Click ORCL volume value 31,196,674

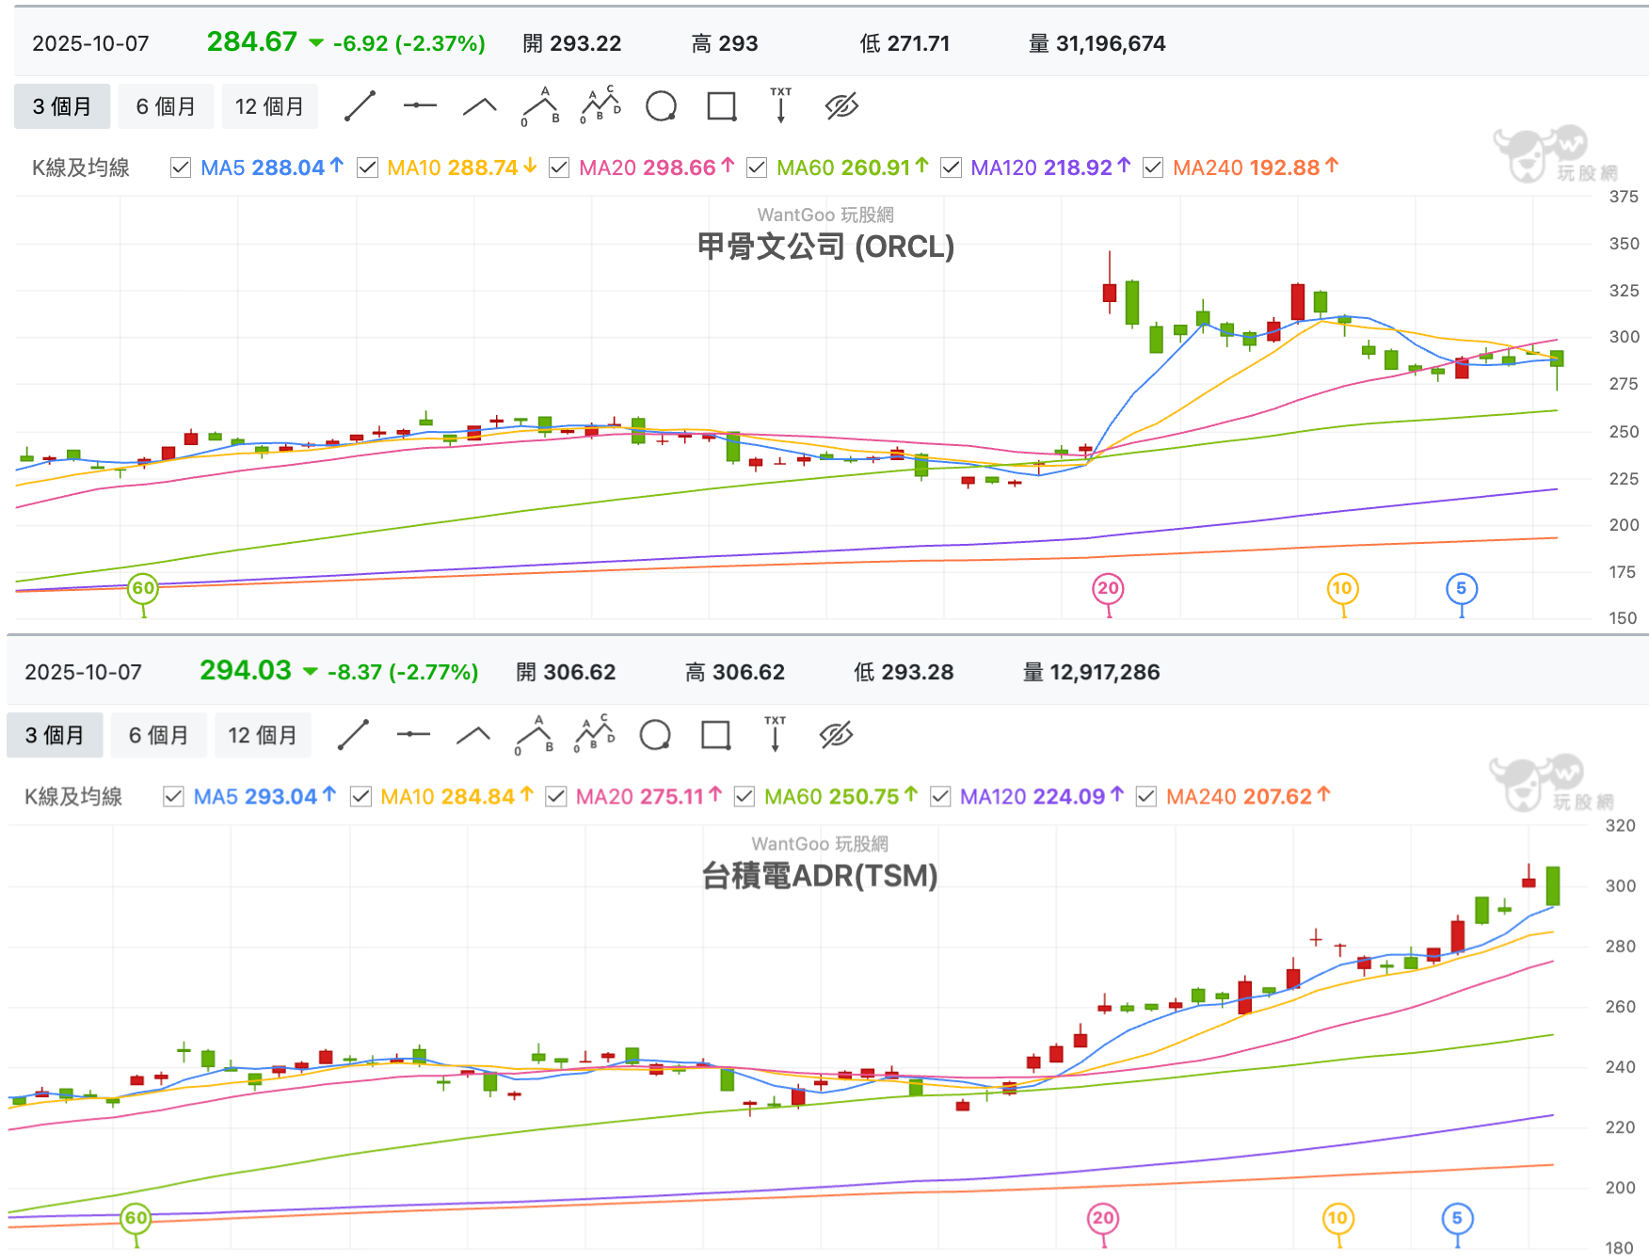coord(1111,43)
